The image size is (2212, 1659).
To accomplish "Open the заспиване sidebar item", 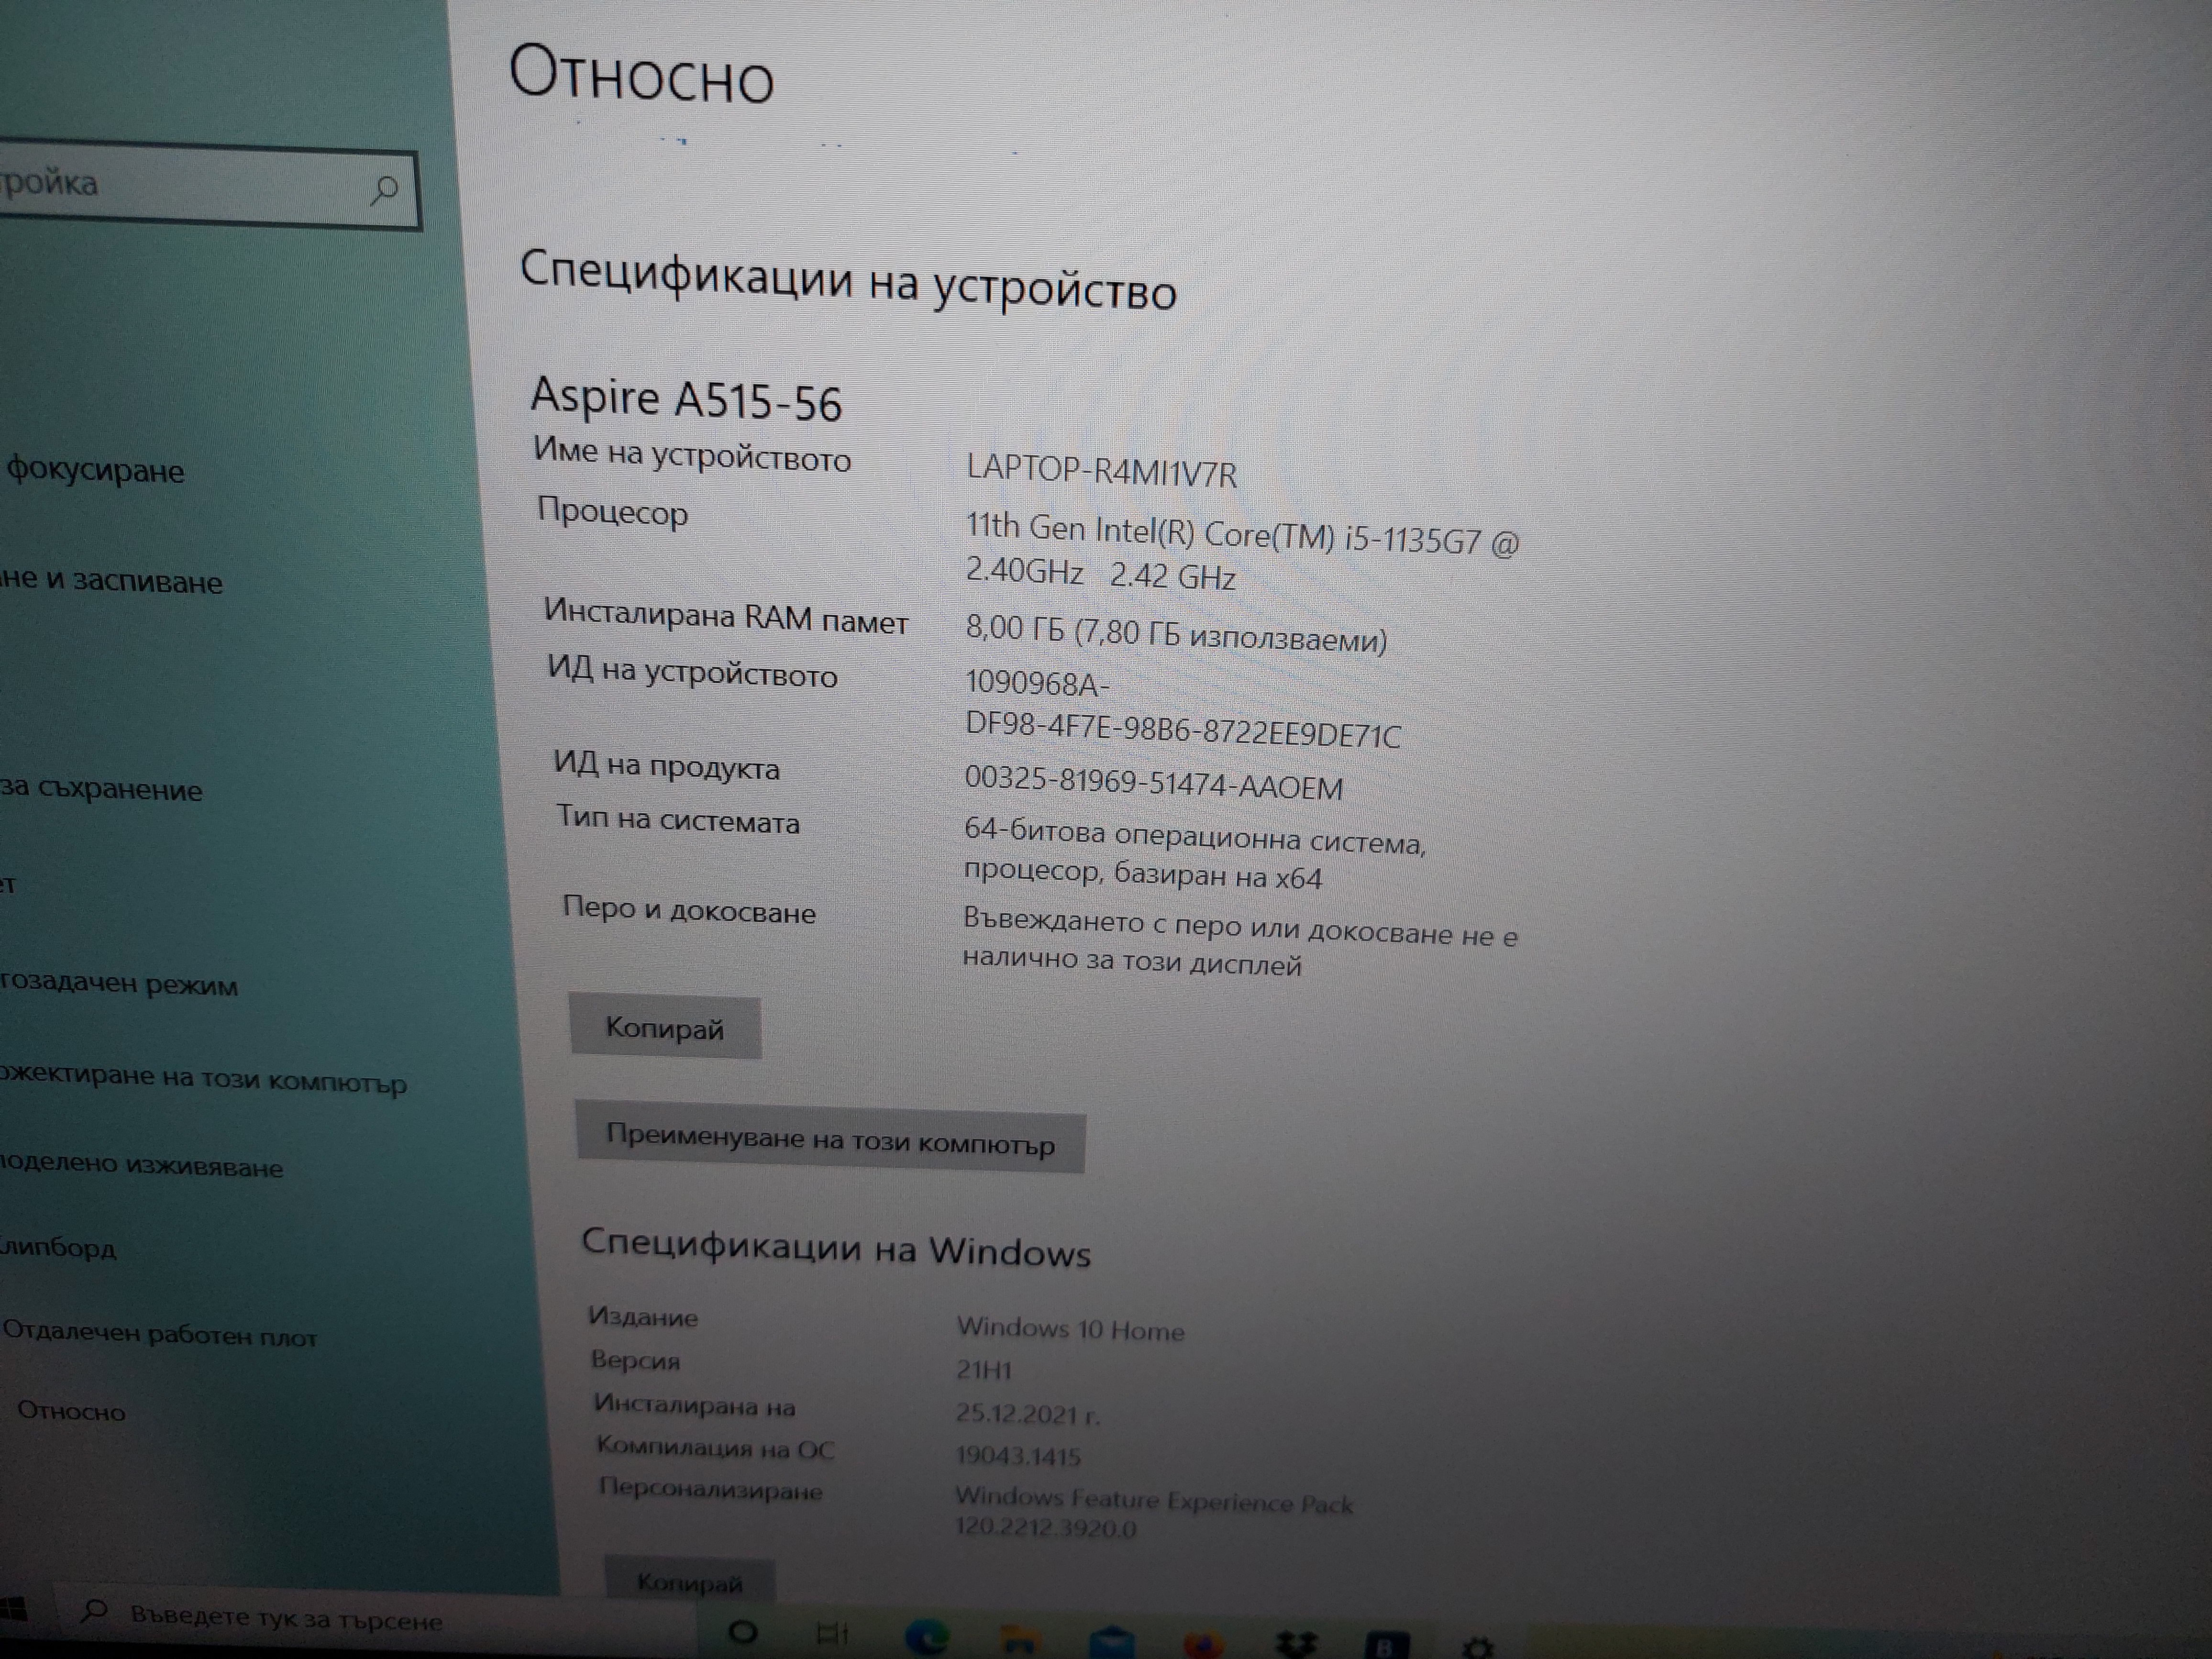I will tap(111, 581).
